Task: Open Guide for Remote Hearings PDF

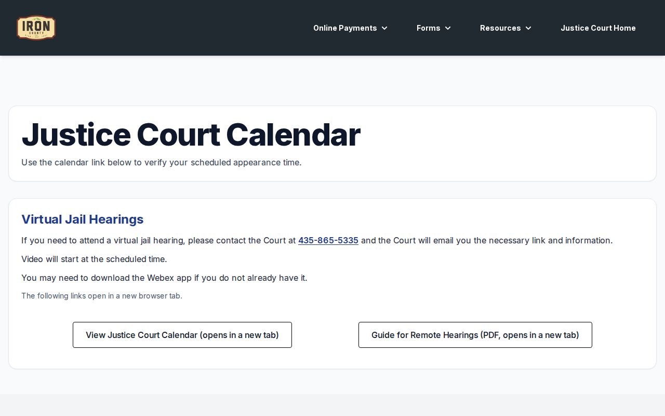Action: [x=475, y=335]
